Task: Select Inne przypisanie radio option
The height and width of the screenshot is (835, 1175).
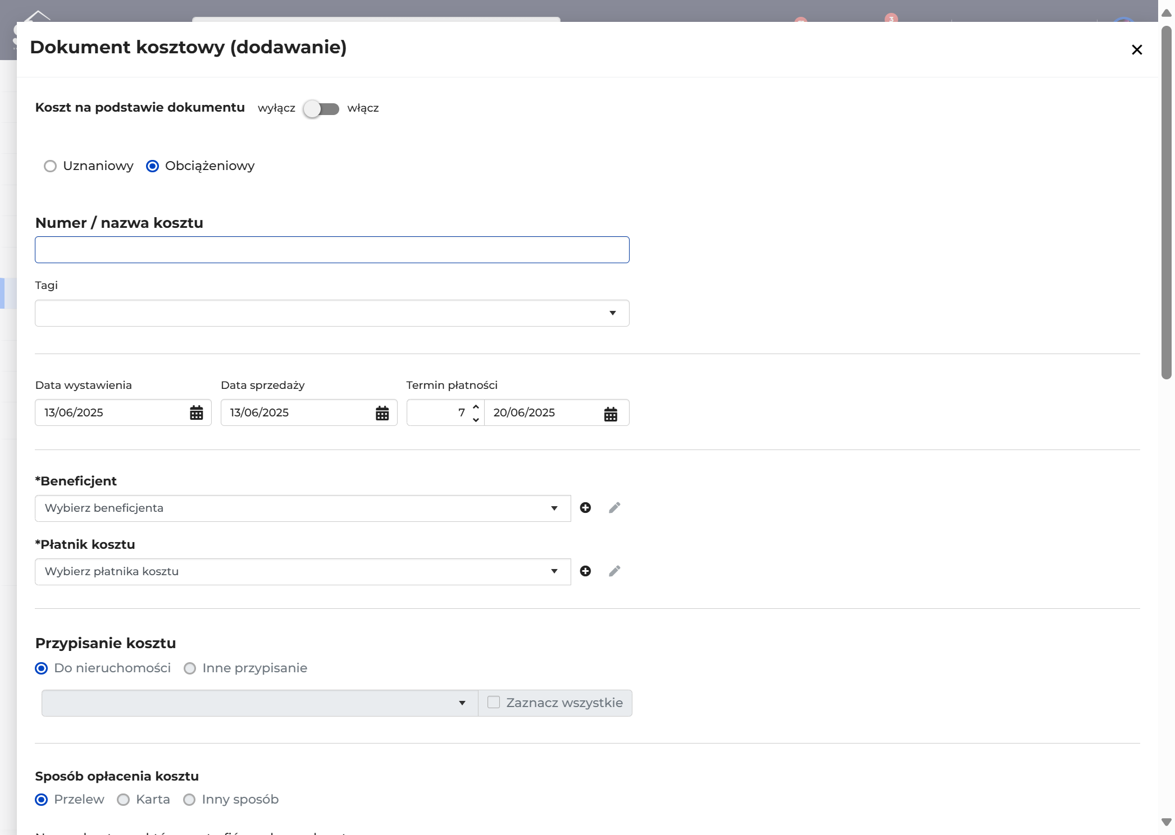Action: [190, 668]
